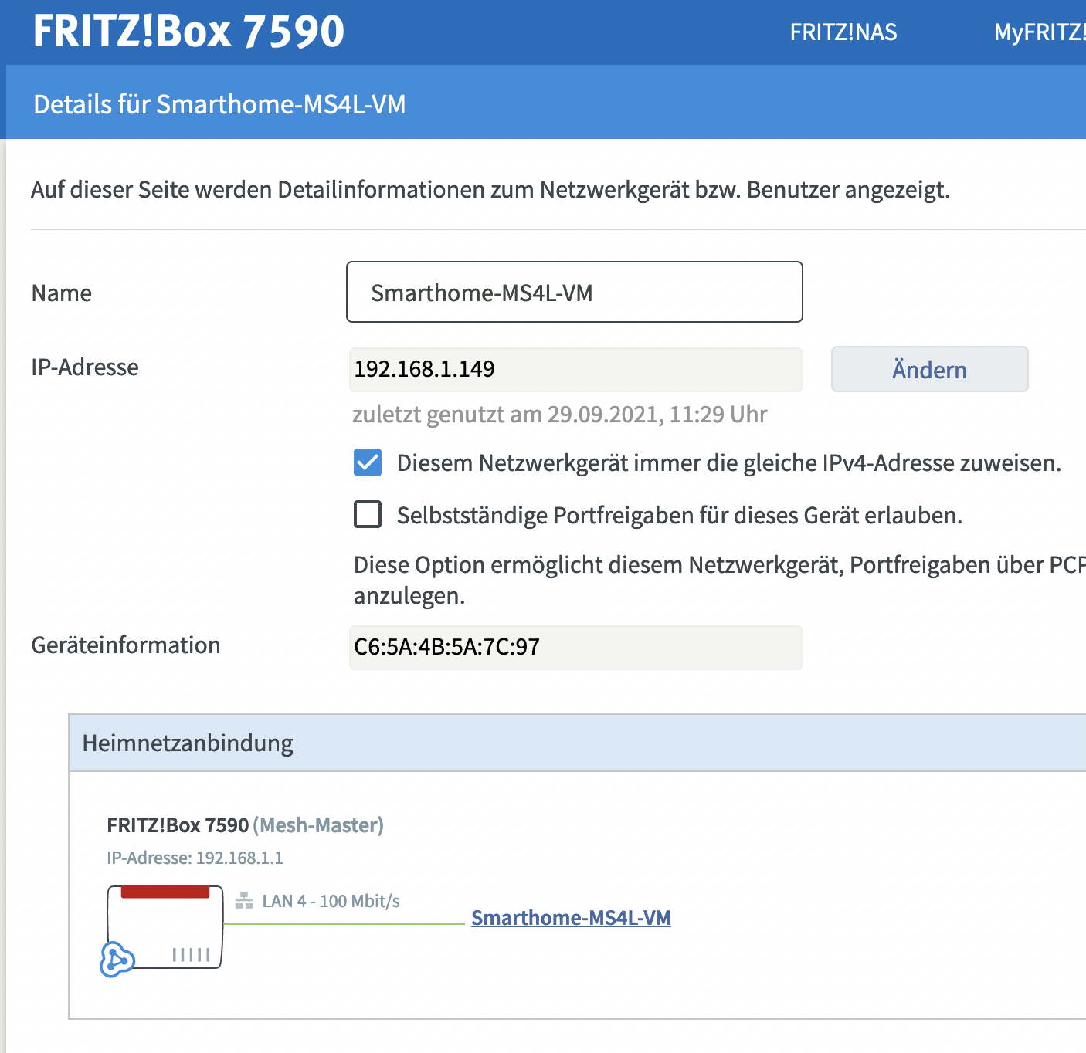Screen dimensions: 1086x1053
Task: Click the 'Selbstständige Portfreigaben' label text
Action: [x=680, y=515]
